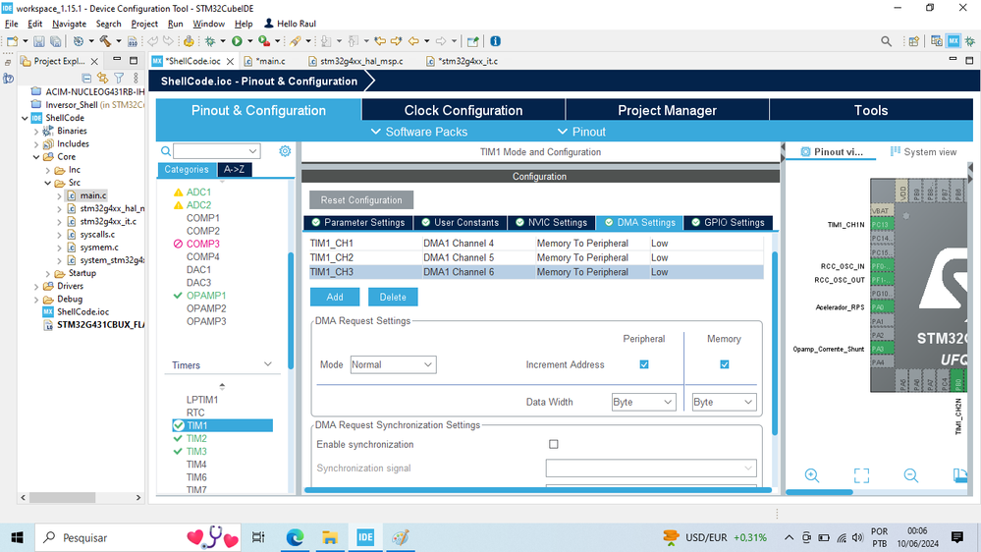981x552 pixels.
Task: Click the Save icon in toolbar
Action: pos(39,41)
